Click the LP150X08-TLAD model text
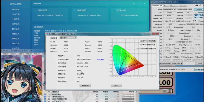The image size is (204, 102). 84,59
